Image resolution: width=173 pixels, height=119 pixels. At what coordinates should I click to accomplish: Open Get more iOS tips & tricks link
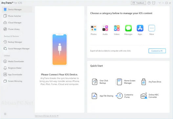(47, 116)
